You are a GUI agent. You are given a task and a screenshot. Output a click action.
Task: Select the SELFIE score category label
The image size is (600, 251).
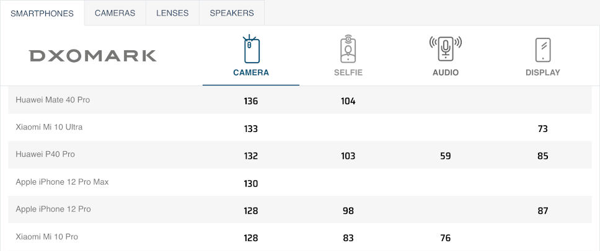click(x=348, y=73)
